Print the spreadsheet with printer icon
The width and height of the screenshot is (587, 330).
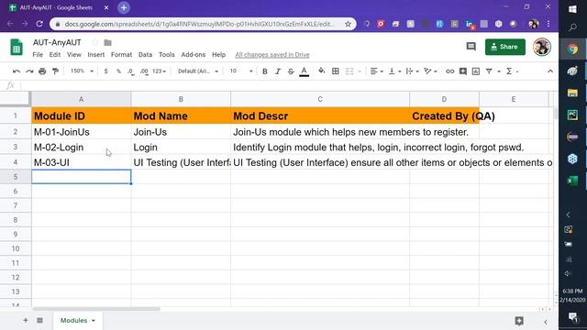(42, 71)
